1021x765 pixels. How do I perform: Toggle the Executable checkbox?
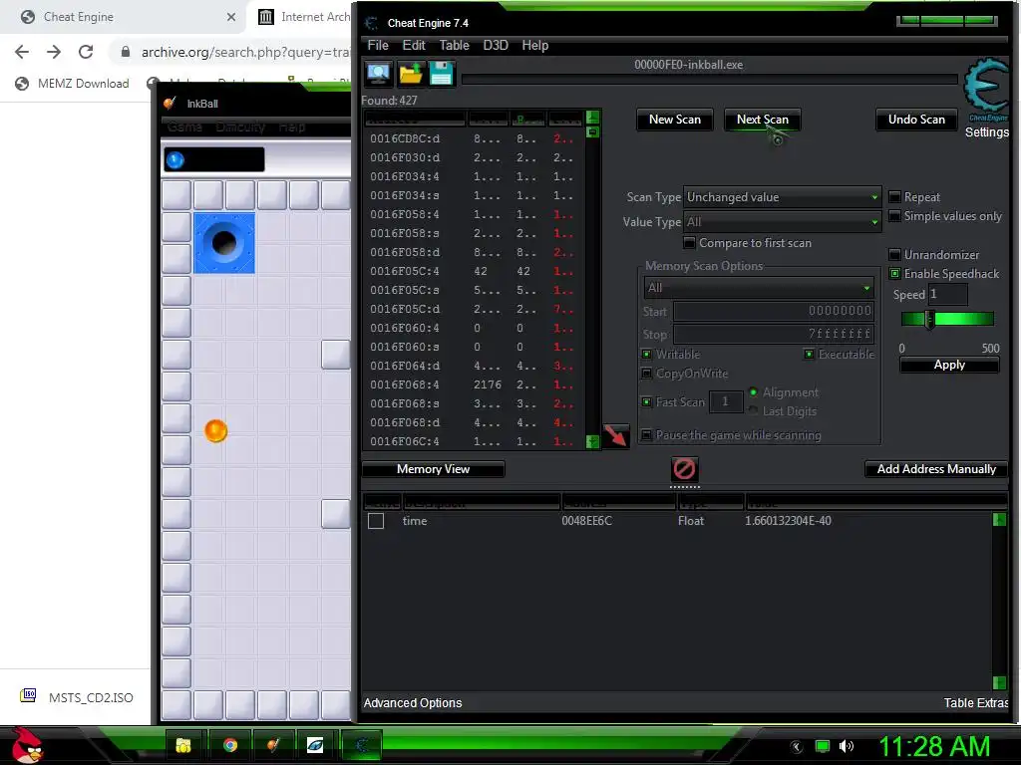point(809,354)
